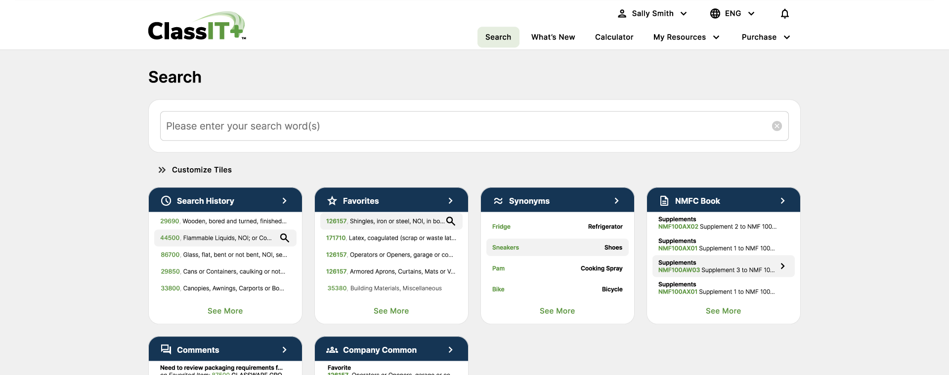Open the Purchase dropdown menu
Screen dimensions: 949x375
point(766,37)
